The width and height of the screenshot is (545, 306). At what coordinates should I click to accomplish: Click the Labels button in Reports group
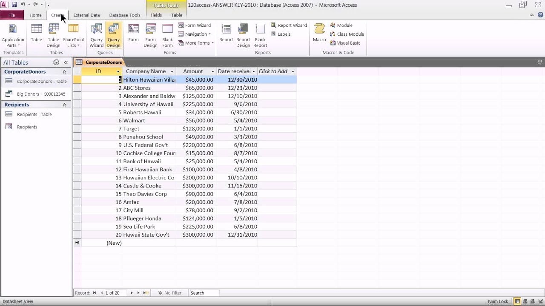click(x=281, y=34)
